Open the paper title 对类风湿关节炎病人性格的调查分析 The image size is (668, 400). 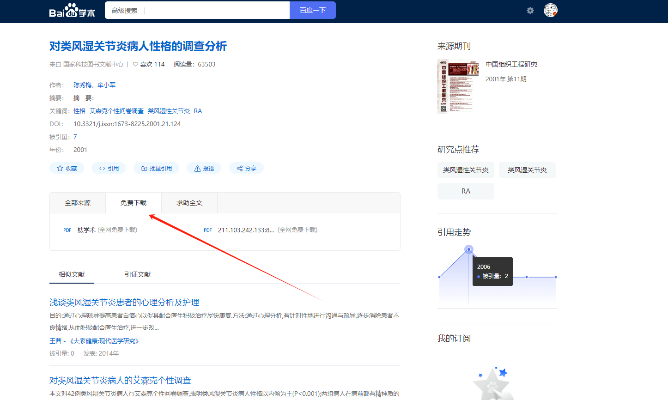(x=138, y=46)
